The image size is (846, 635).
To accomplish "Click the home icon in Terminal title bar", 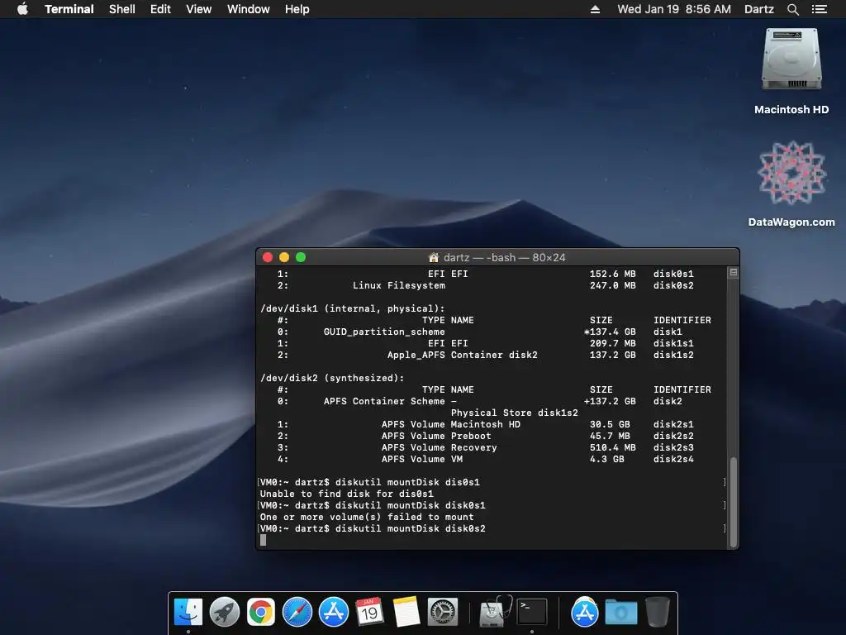I will point(433,258).
